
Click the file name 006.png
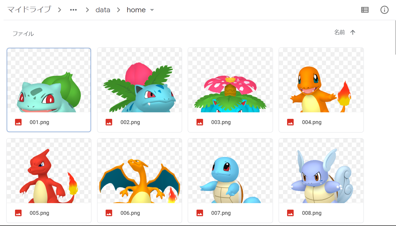pyautogui.click(x=130, y=213)
